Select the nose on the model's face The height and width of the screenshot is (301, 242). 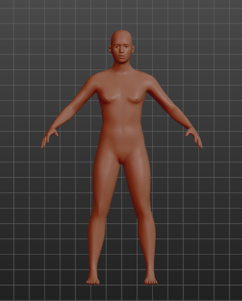pyautogui.click(x=122, y=50)
